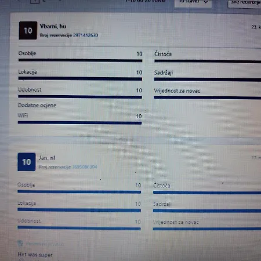Screen dimensions: 261x261
Task: Click the blue score badge next to Jan
Action: pos(27,162)
